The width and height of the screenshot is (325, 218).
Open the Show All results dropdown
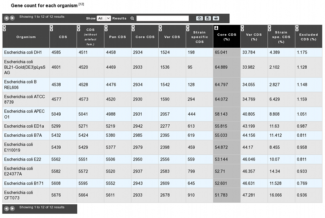pos(104,18)
